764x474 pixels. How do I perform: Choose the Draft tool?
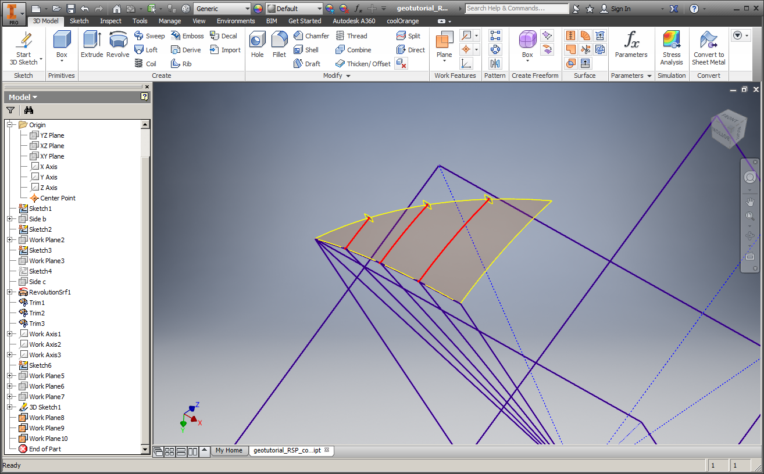pos(307,64)
